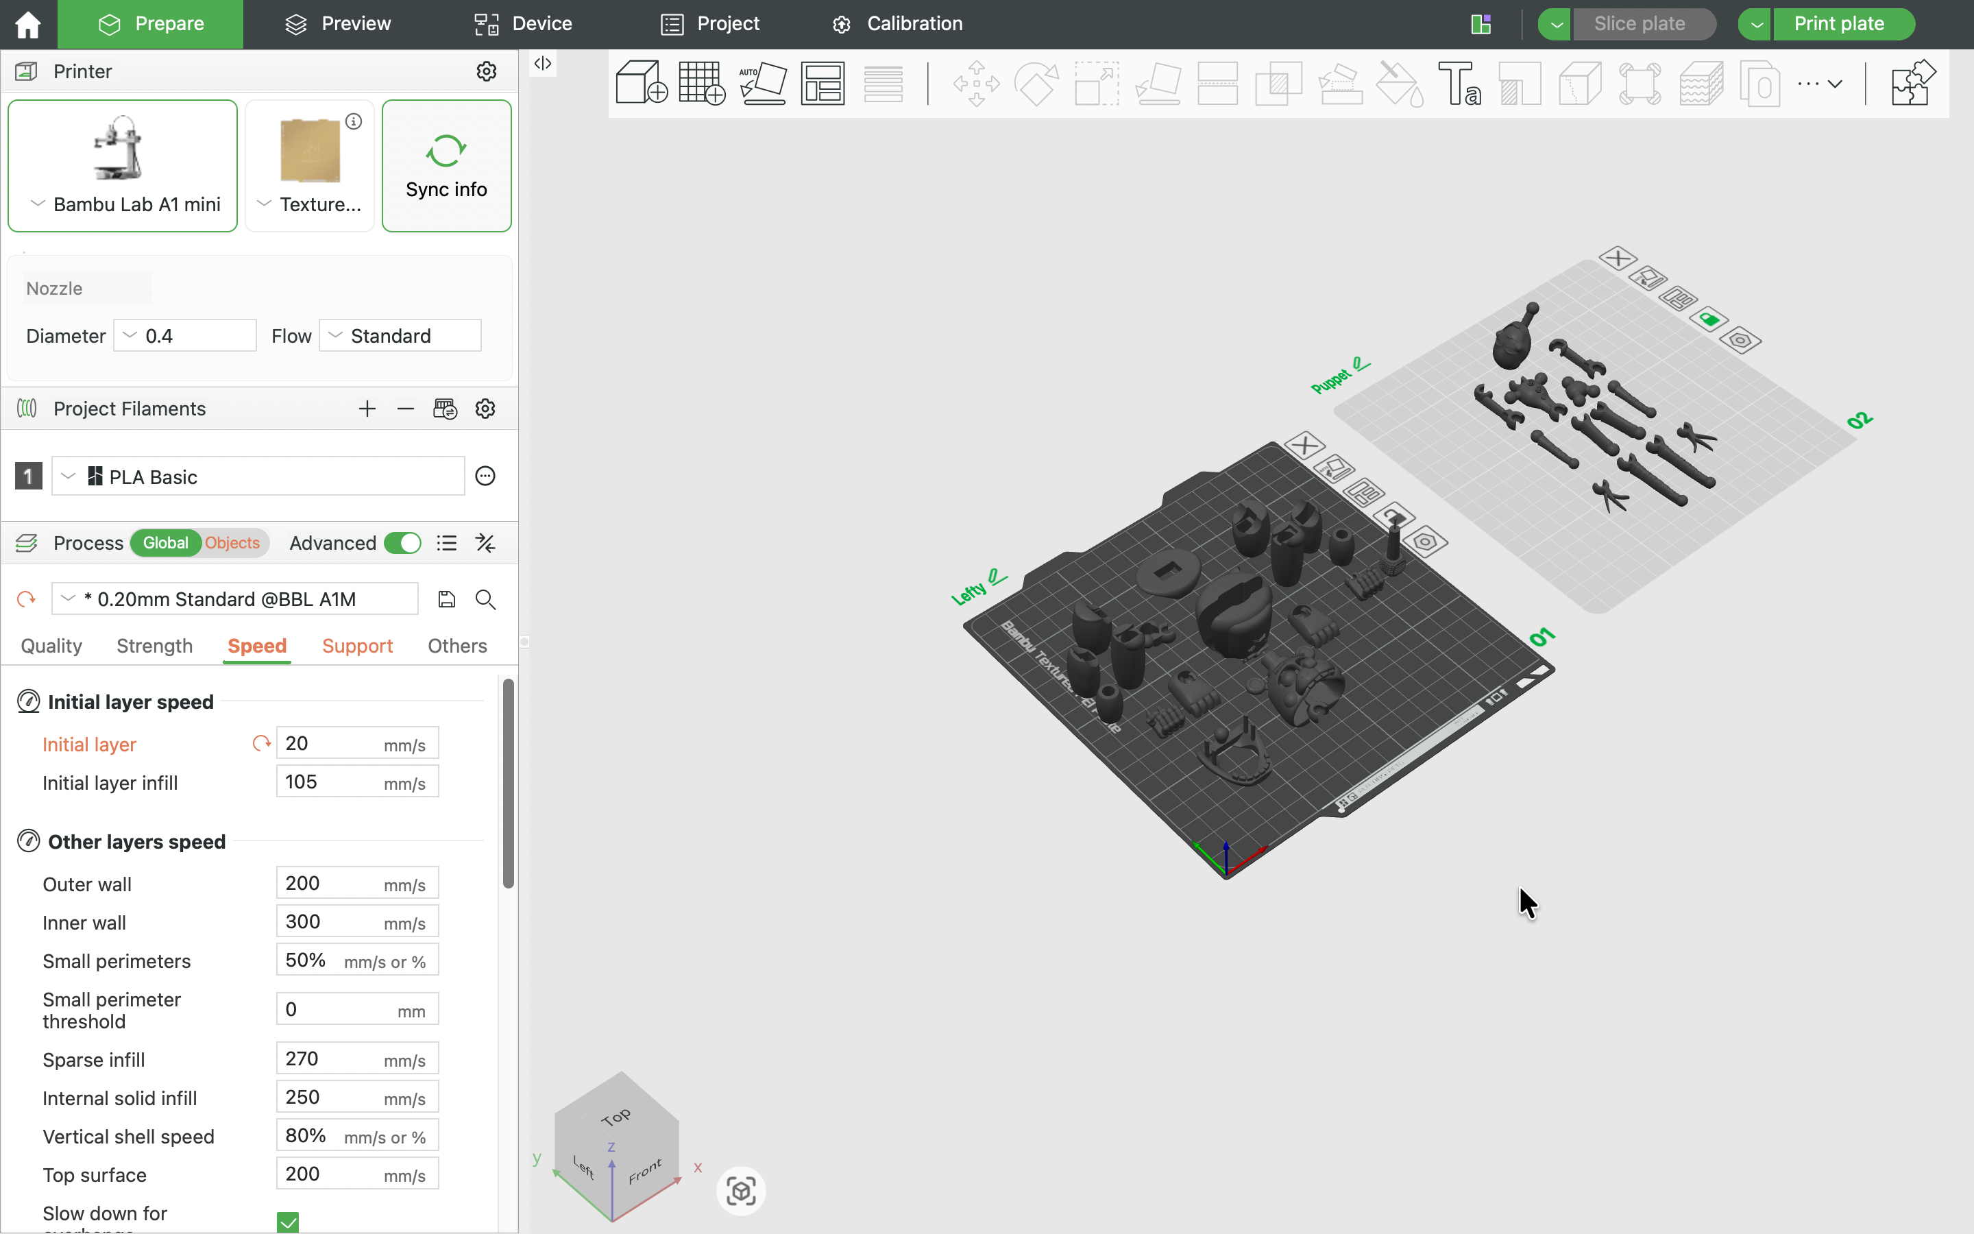Switch process scope to Objects

point(232,544)
